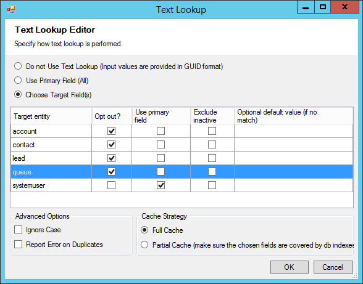
Task: Enable Ignore Case option
Action: [x=19, y=230]
